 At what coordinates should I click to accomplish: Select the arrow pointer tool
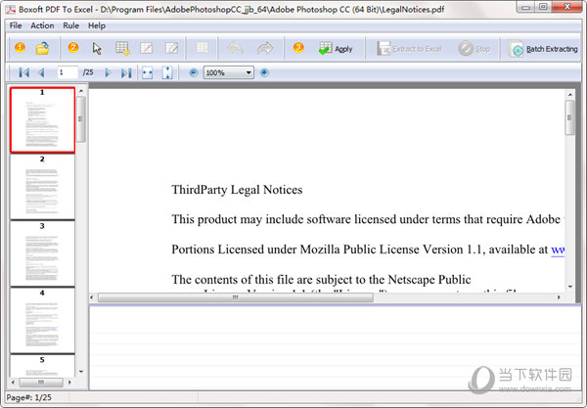click(x=97, y=49)
